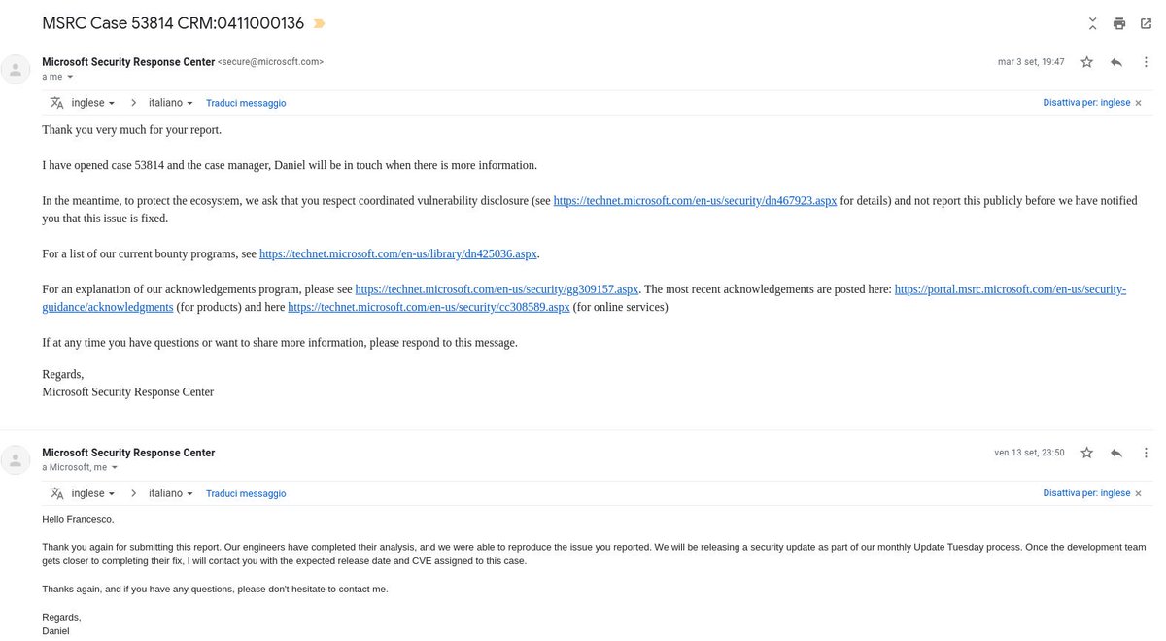This screenshot has width=1166, height=641.
Task: Dismiss translation bar in first message
Action: tap(1139, 103)
